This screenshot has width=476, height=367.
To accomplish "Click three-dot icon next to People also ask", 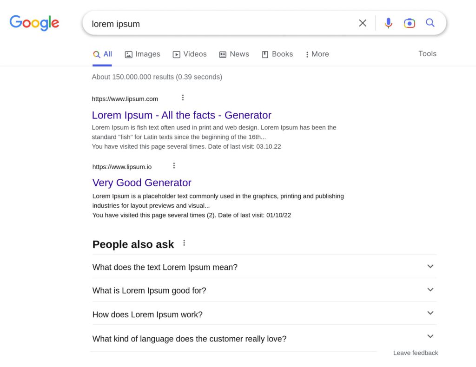I will pyautogui.click(x=184, y=243).
